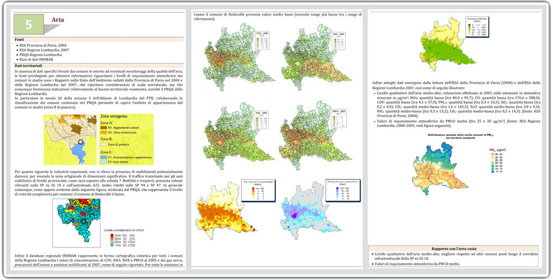Click the cyan '0 to 20 (720)' legend entry
Image resolution: width=553 pixels, height=280 pixels.
pos(124,246)
